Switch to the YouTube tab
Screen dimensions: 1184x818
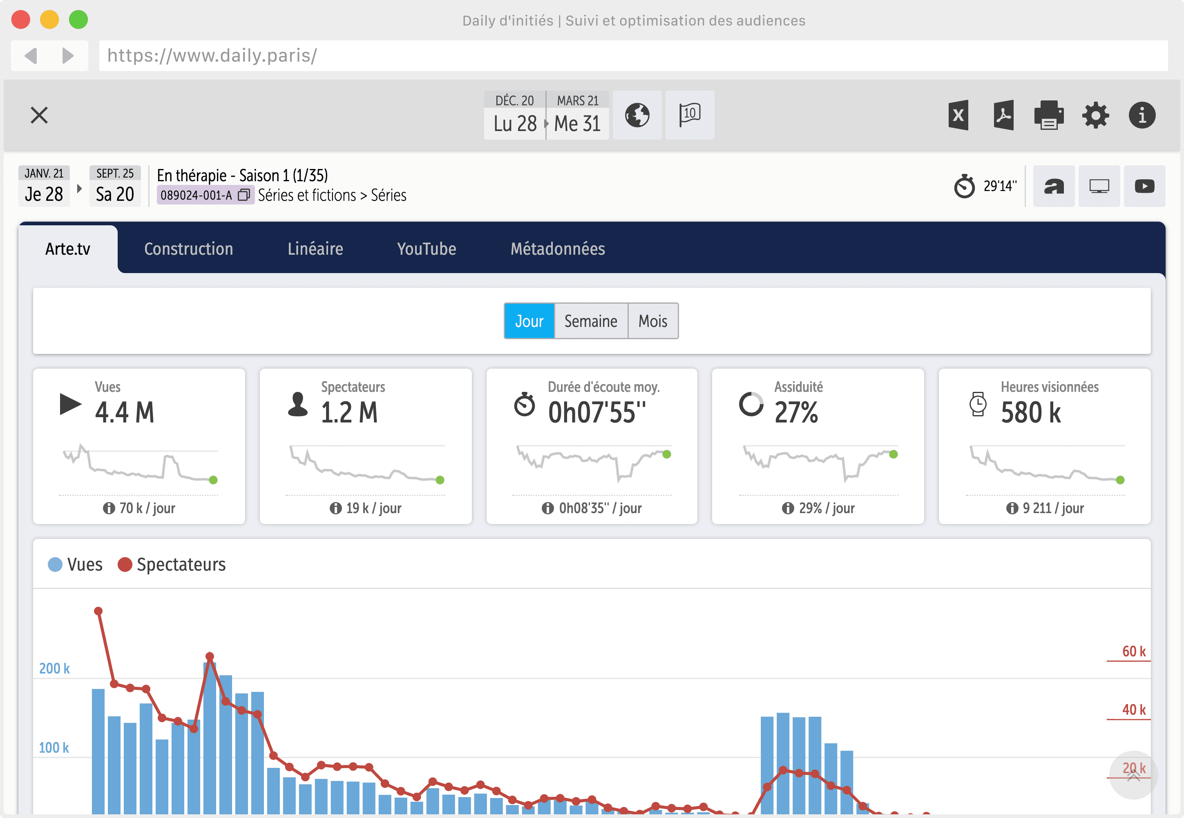(x=426, y=249)
